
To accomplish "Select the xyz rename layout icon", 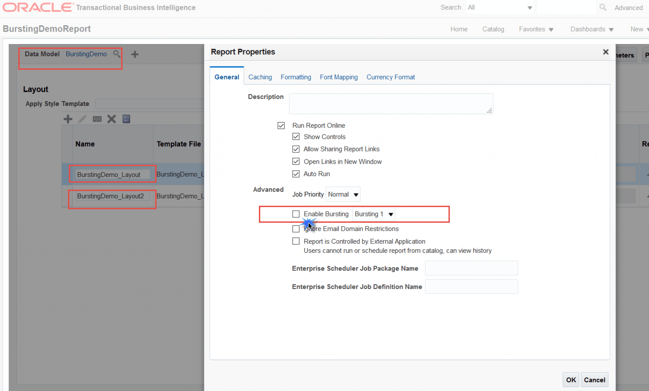I will pyautogui.click(x=97, y=119).
